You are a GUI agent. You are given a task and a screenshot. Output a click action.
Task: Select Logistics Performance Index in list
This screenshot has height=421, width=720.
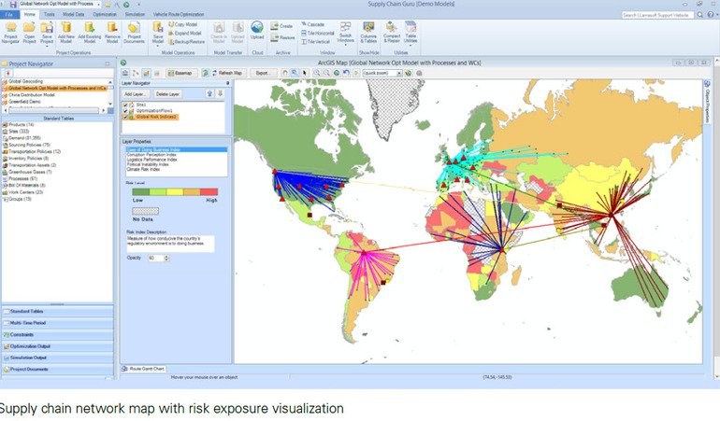point(152,160)
